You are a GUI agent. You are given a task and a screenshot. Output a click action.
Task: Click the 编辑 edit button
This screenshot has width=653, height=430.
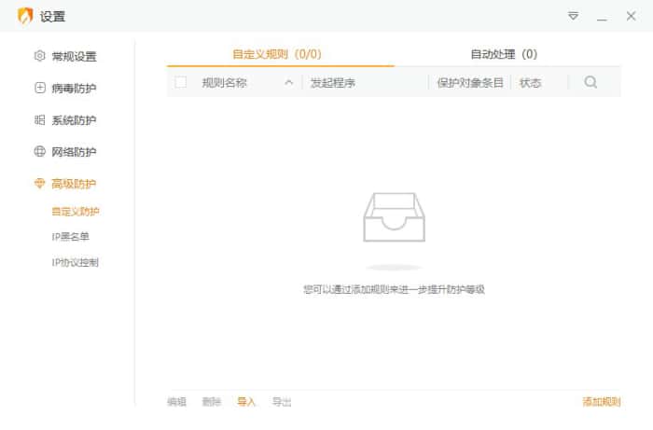point(176,402)
